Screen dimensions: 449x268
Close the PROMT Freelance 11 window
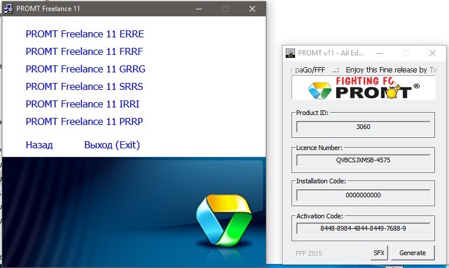pyautogui.click(x=252, y=9)
